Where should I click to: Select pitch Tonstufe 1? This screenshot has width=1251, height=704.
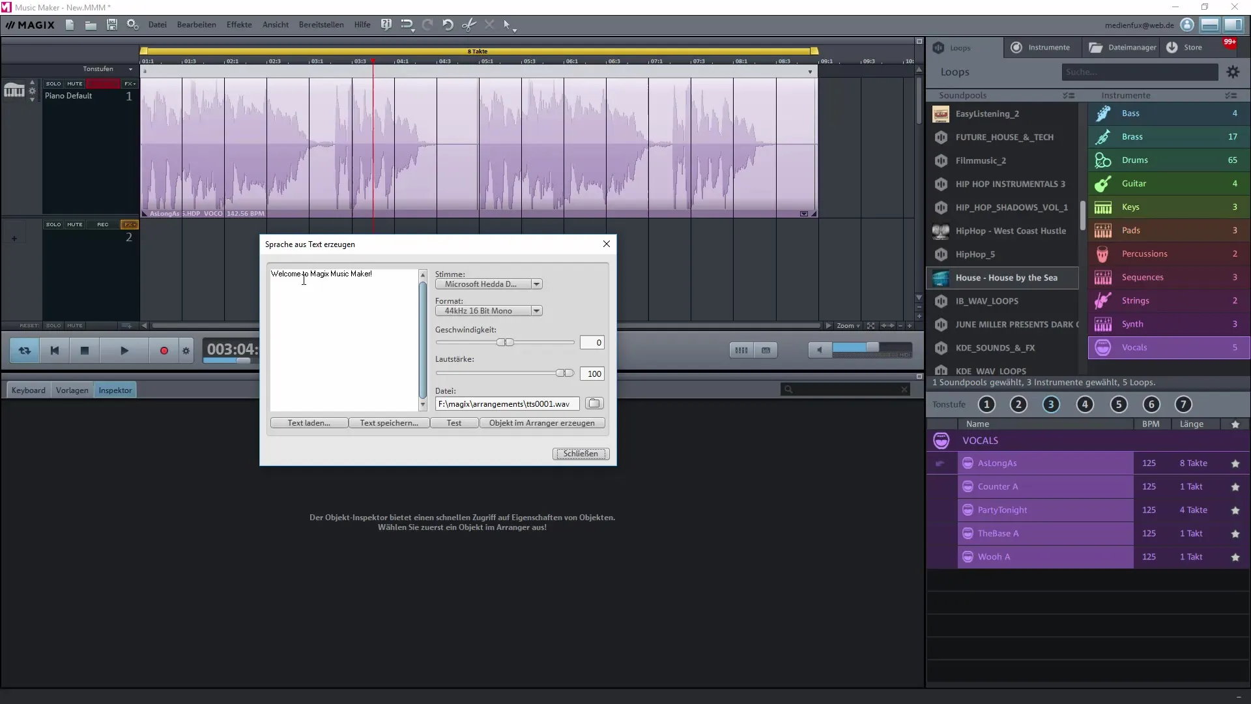tap(986, 405)
